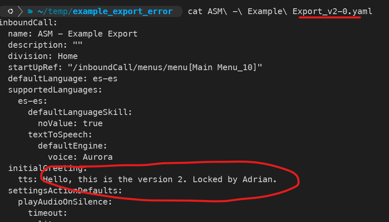
Task: Click the voice value Aurora
Action: coord(97,157)
